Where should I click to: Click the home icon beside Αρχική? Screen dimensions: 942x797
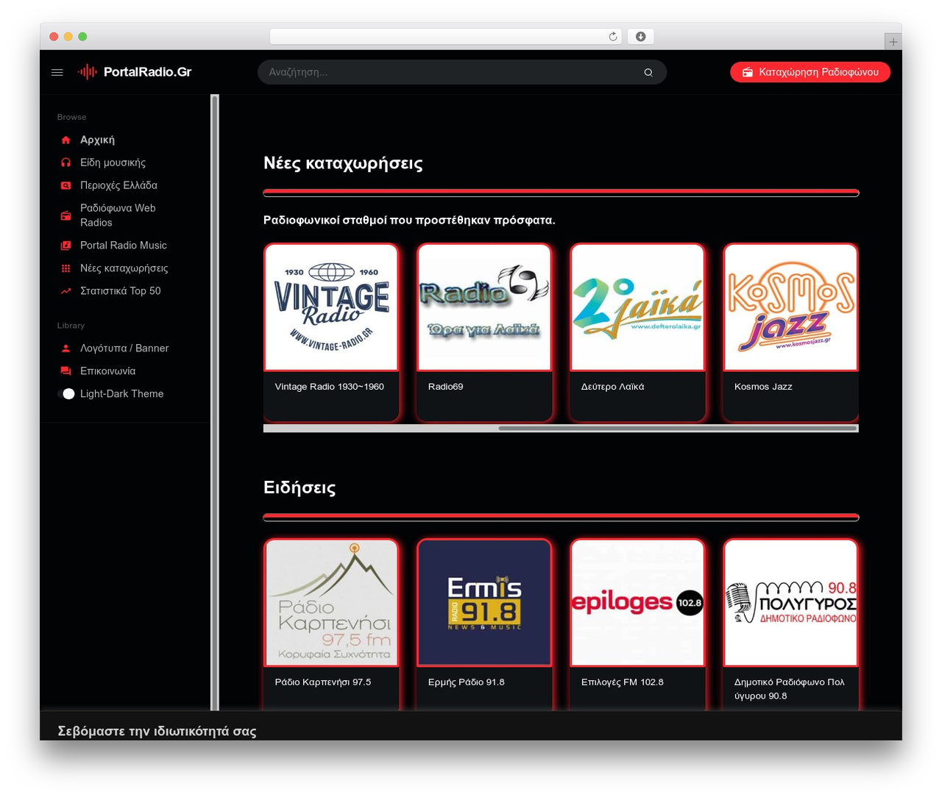(66, 140)
